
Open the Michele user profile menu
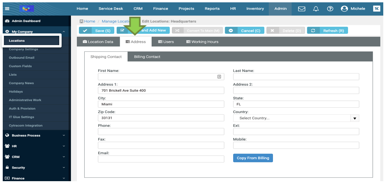pos(353,9)
